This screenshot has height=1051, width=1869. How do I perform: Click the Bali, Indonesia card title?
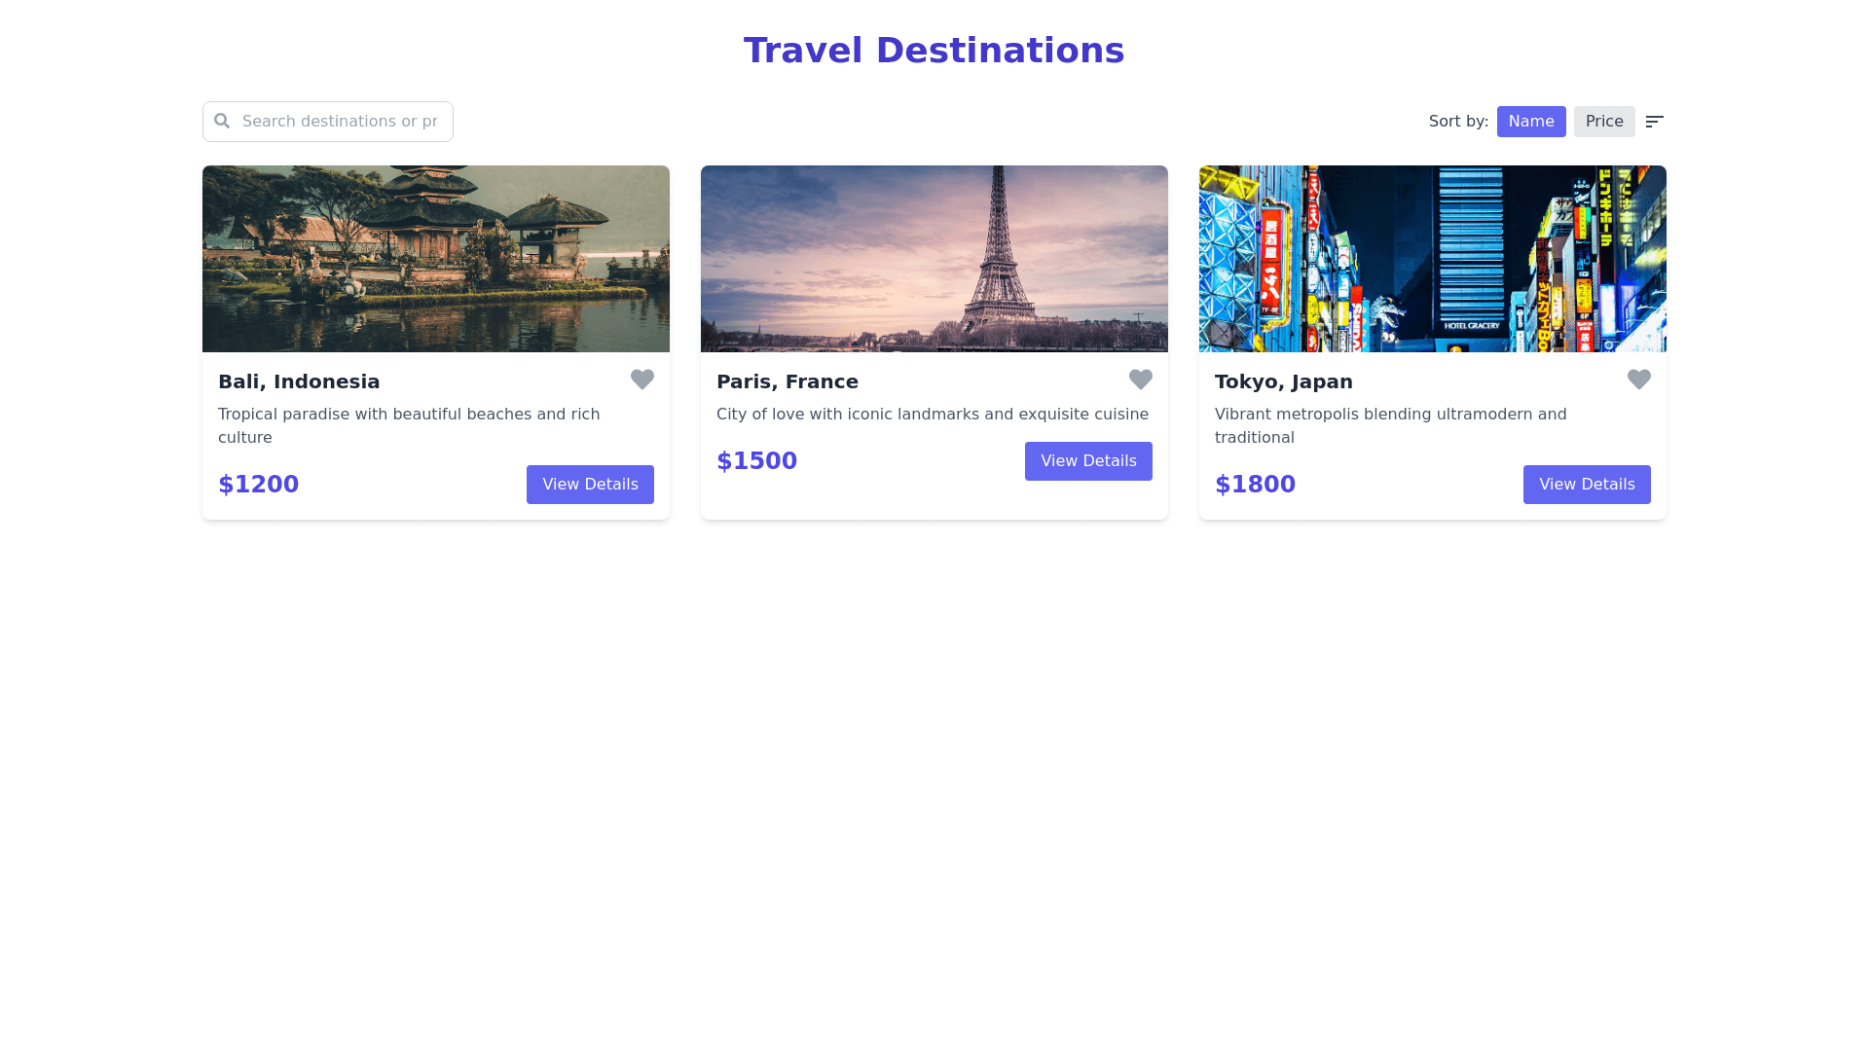point(299,381)
